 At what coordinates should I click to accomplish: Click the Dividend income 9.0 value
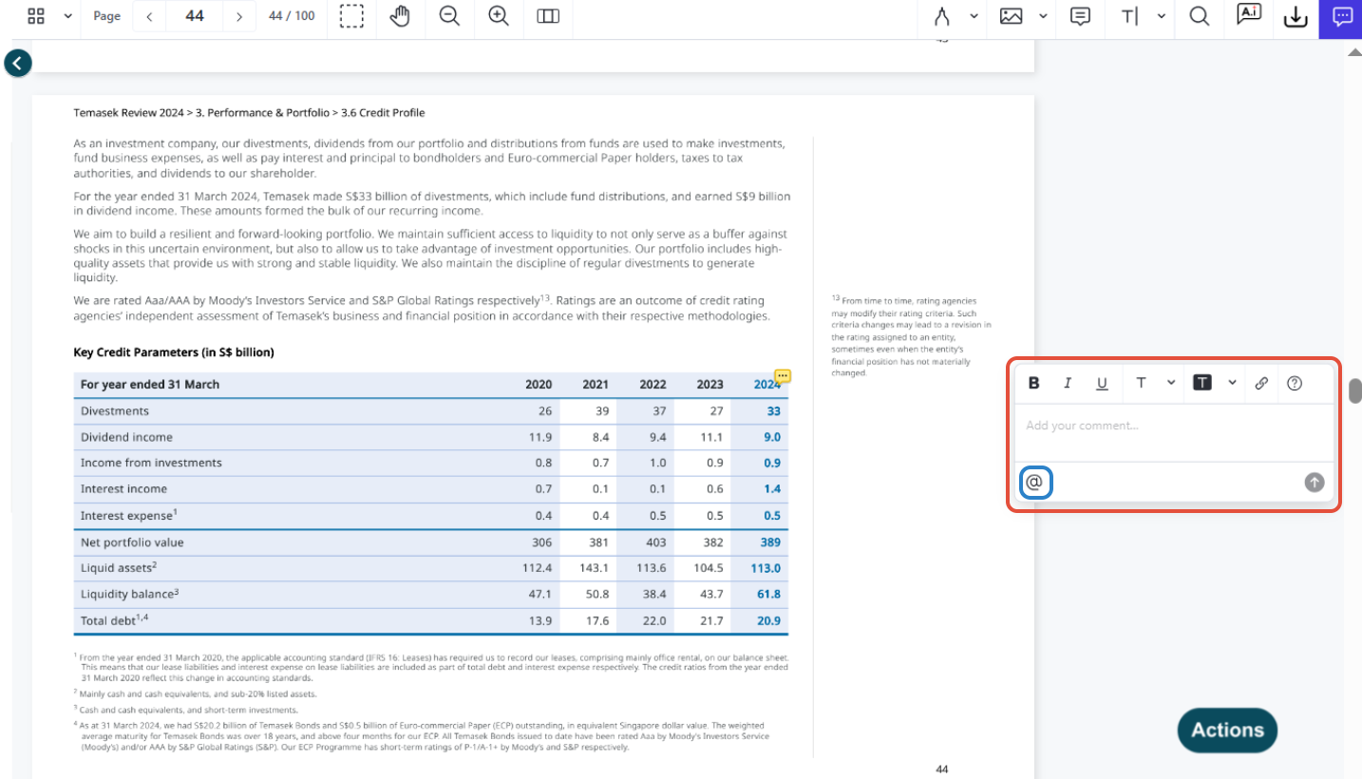(772, 437)
